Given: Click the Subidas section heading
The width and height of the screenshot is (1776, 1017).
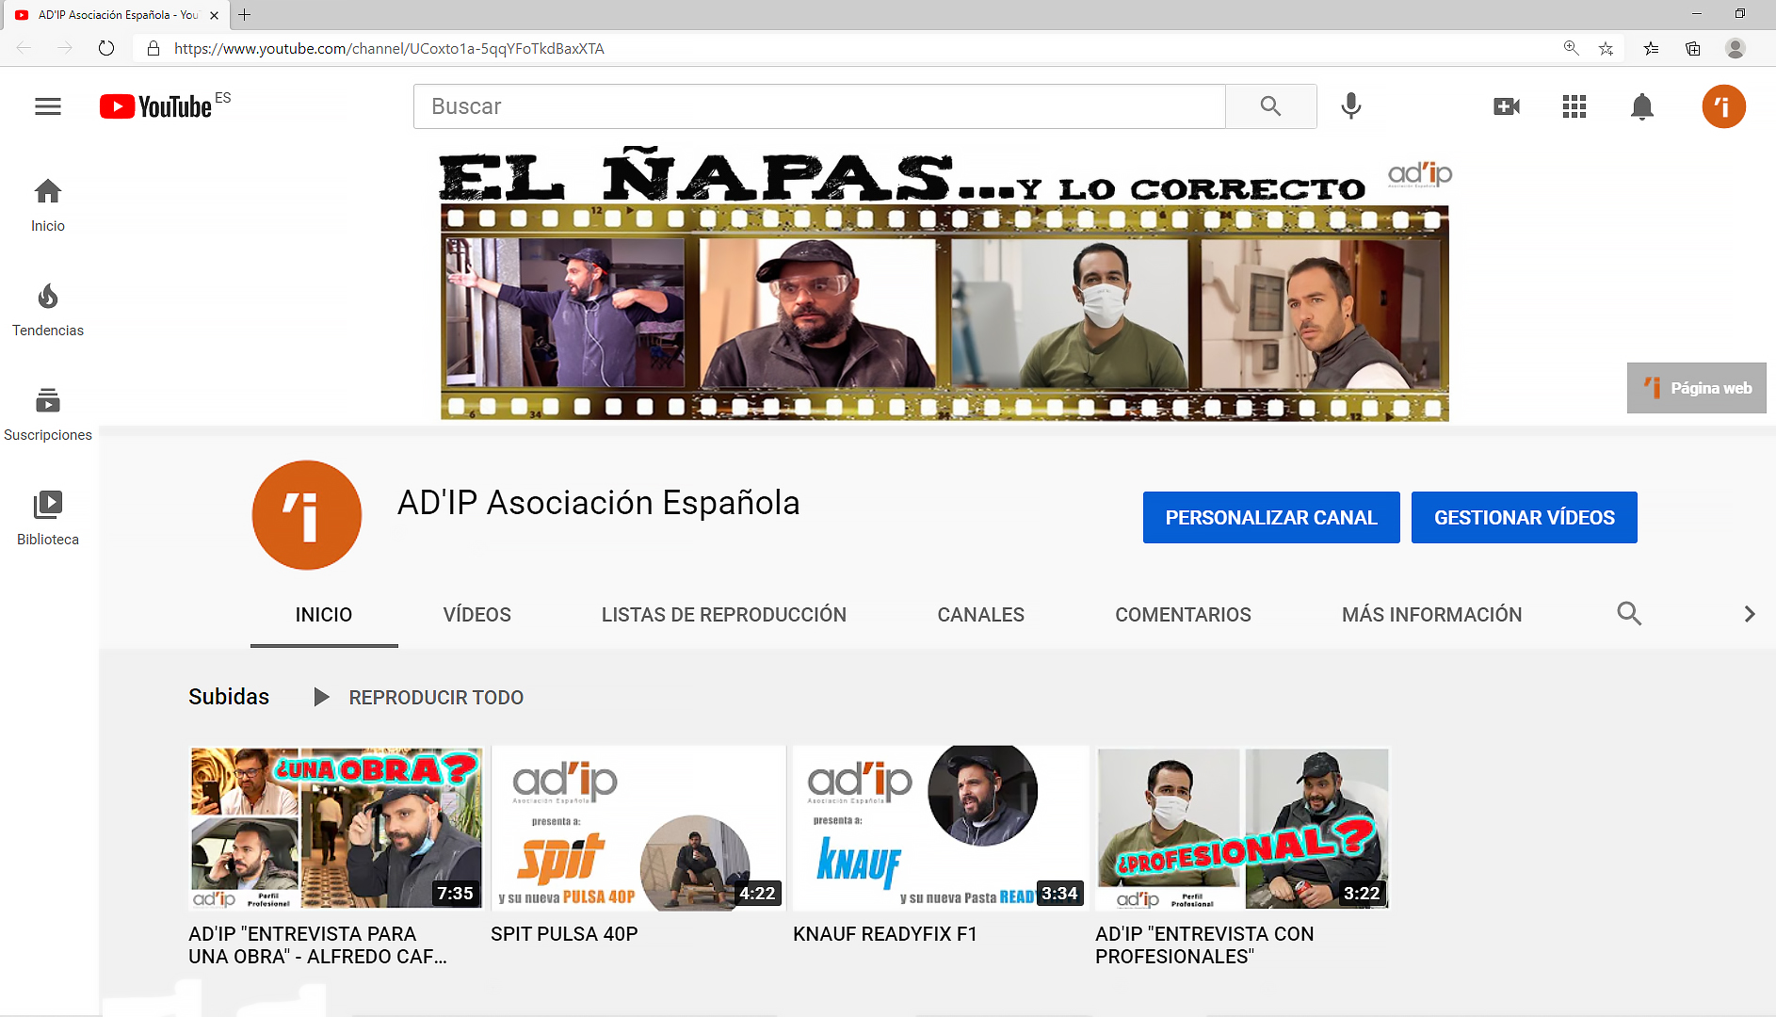Looking at the screenshot, I should (229, 697).
